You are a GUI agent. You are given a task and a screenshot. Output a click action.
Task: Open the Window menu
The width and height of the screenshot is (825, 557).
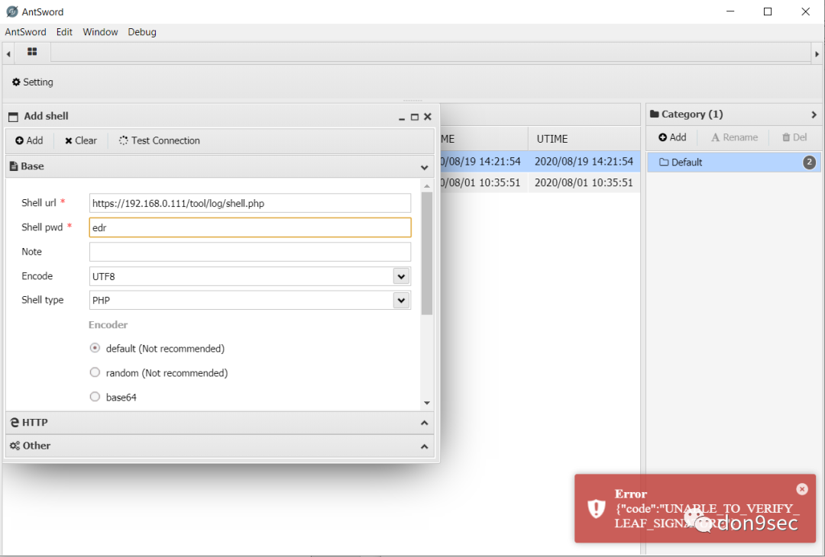pos(100,32)
